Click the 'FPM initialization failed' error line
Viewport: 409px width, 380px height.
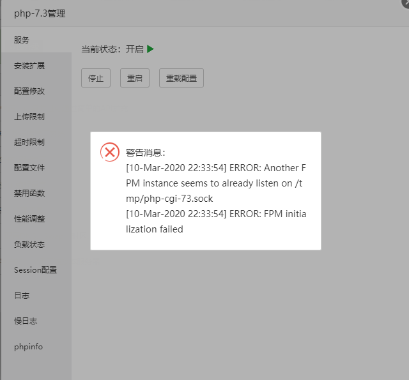(x=216, y=222)
